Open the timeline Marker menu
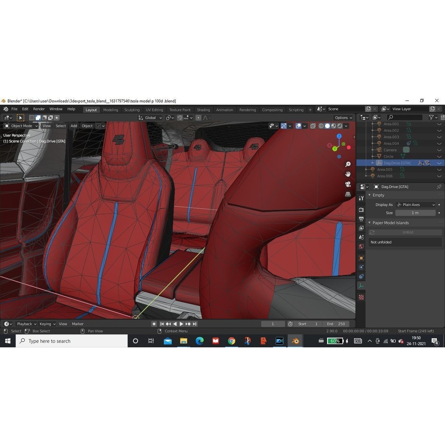 point(77,324)
